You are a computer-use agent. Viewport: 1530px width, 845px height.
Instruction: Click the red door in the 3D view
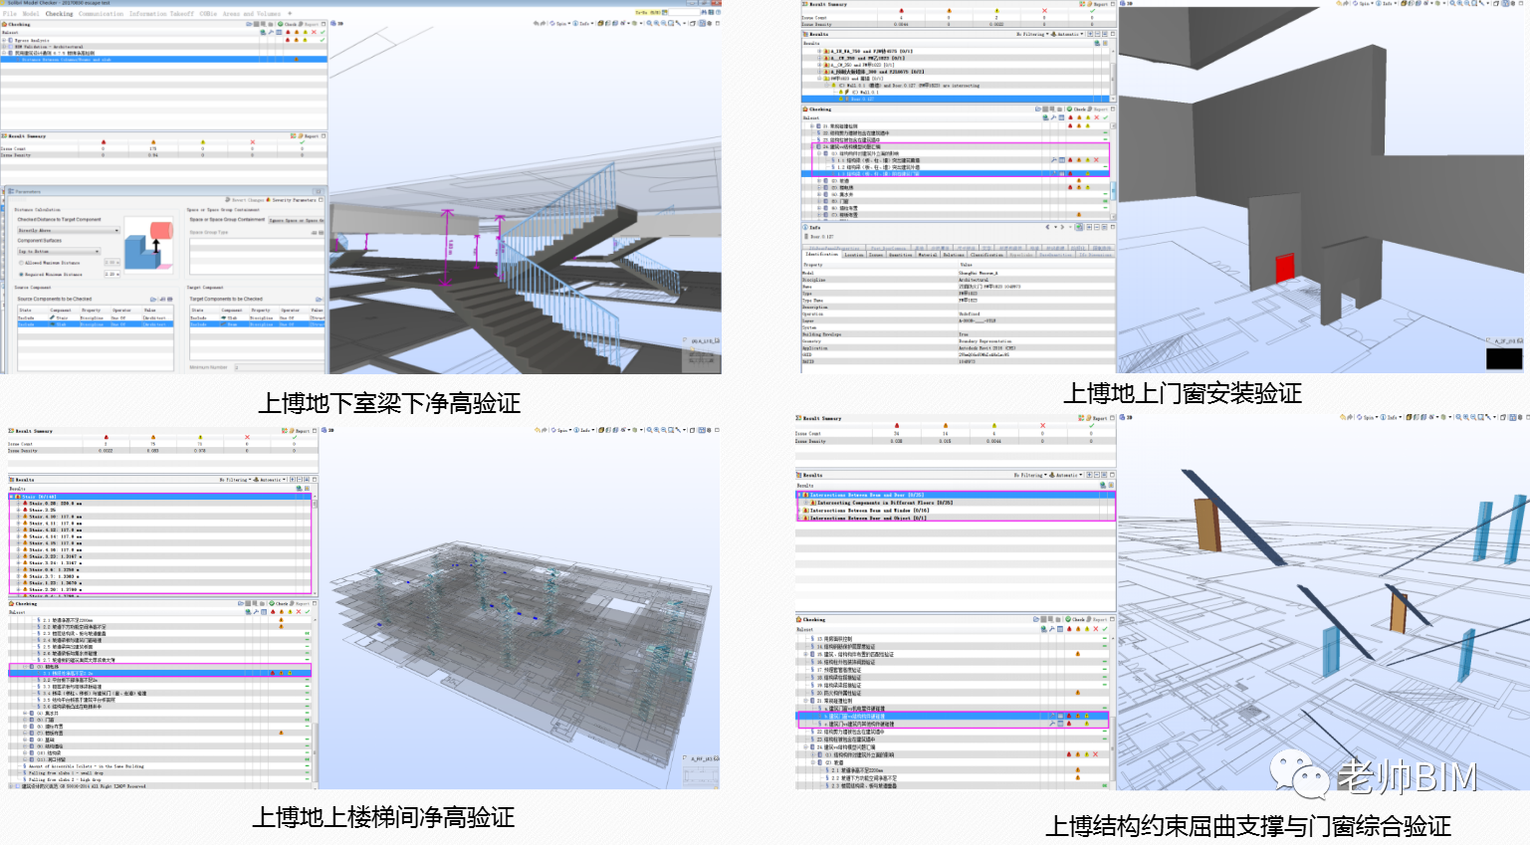click(1284, 267)
